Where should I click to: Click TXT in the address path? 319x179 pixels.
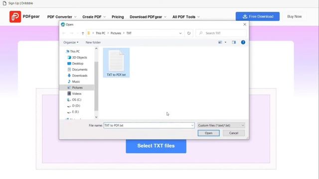129,33
